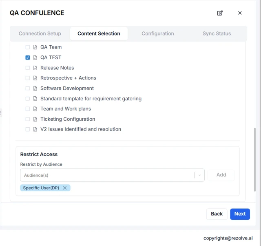261x246 pixels.
Task: Expand the Audience(s) dropdown arrow
Action: (x=199, y=175)
